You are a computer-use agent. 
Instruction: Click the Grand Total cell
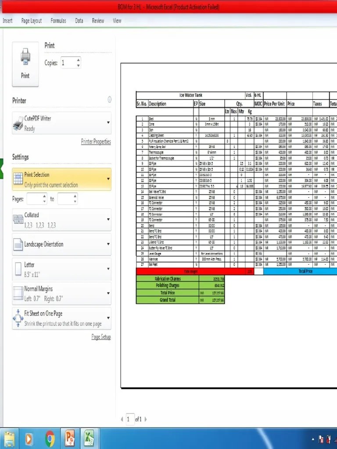pyautogui.click(x=168, y=300)
